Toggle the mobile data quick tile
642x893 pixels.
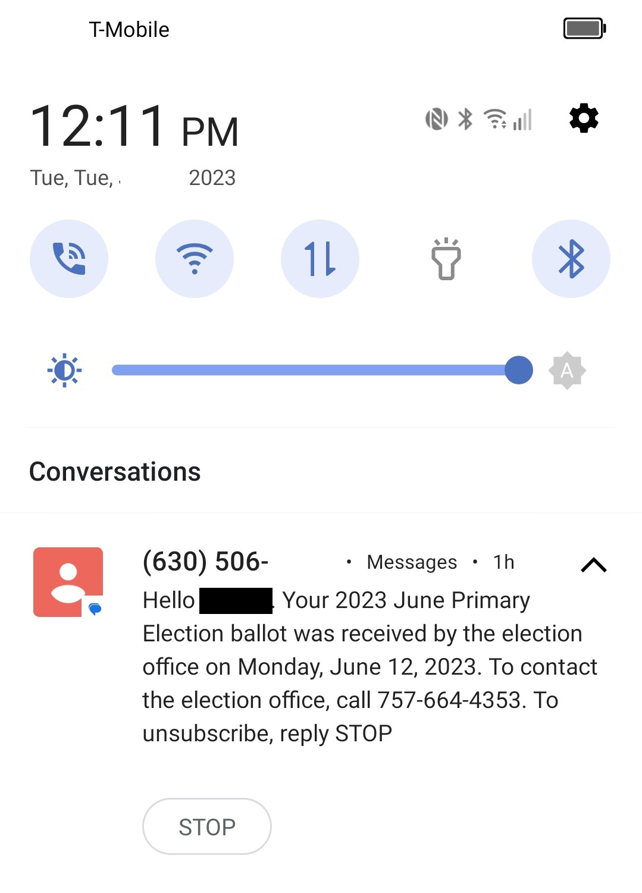[320, 259]
